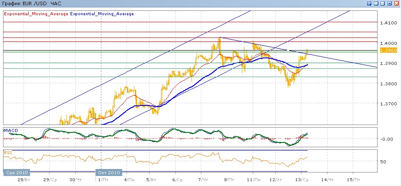Click the chart title График EUR/USD ЧАС

pyautogui.click(x=30, y=3)
